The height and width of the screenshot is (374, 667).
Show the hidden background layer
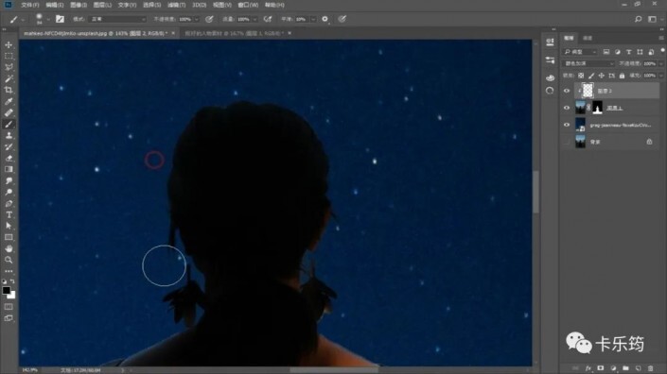[566, 142]
